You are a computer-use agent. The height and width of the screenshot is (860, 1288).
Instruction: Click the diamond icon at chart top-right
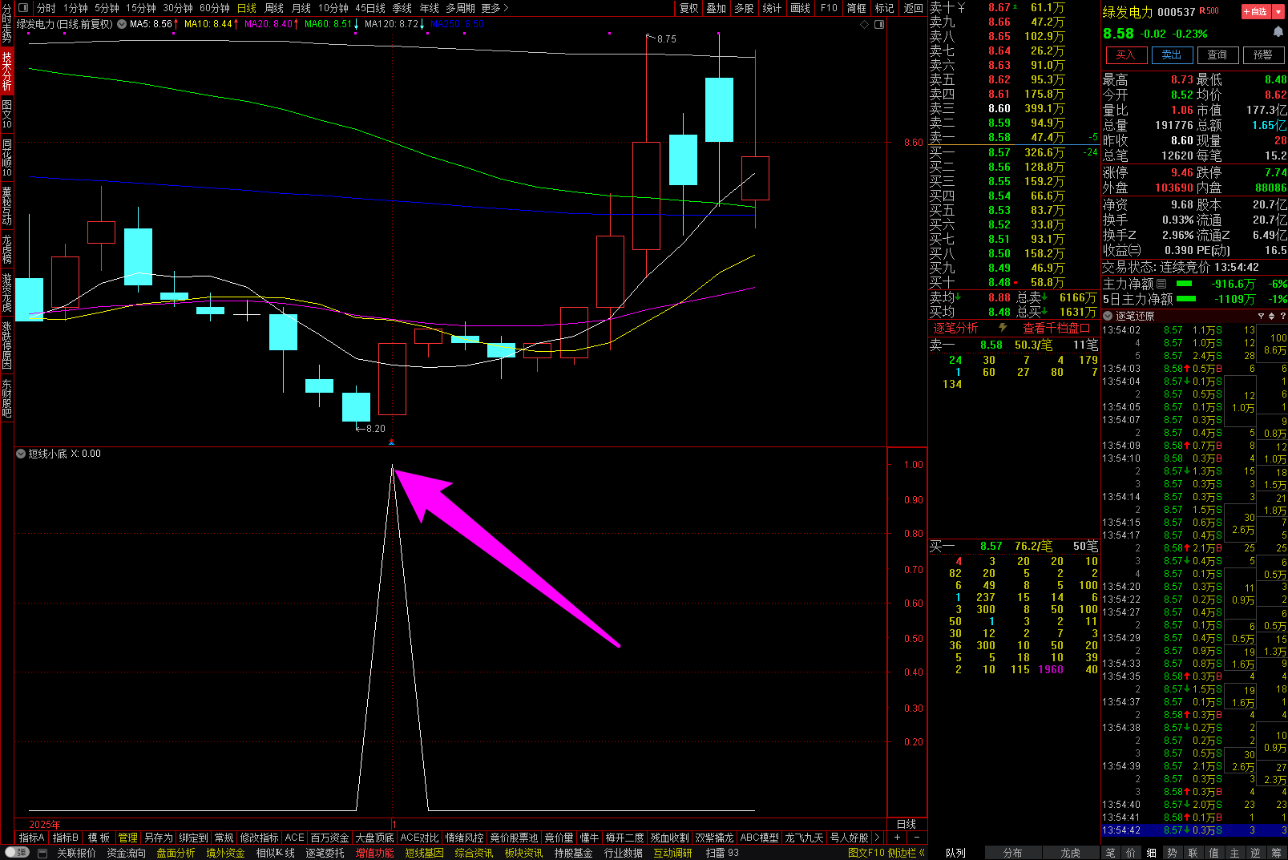click(x=865, y=24)
